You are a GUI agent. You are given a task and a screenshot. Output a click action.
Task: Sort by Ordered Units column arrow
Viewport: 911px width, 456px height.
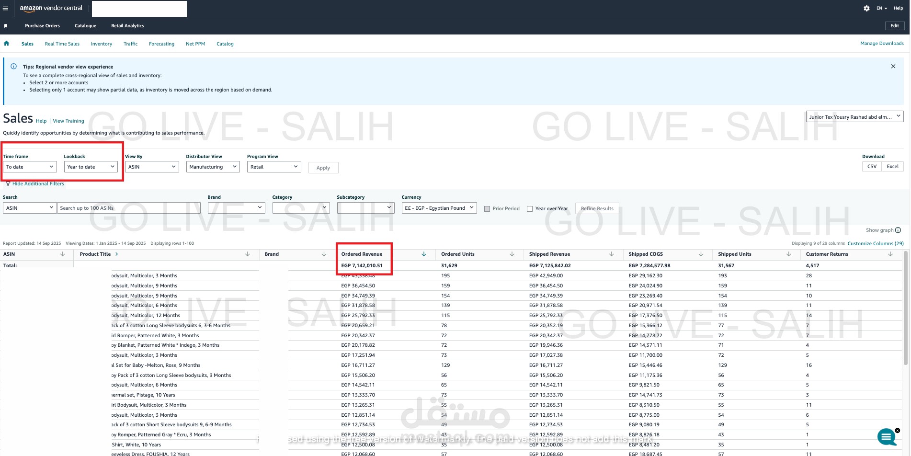(512, 254)
